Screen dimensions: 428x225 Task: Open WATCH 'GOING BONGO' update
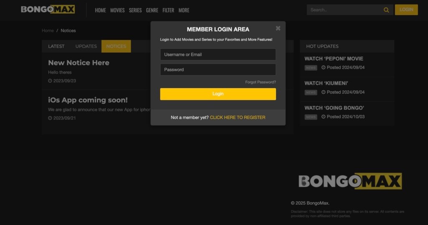[x=334, y=108]
